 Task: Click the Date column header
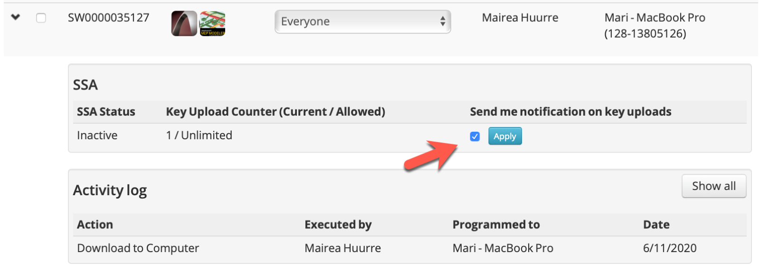pos(656,225)
